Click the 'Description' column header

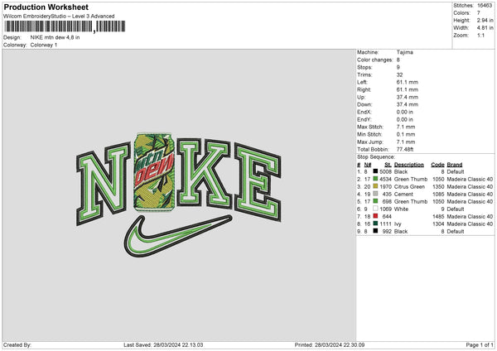click(409, 165)
